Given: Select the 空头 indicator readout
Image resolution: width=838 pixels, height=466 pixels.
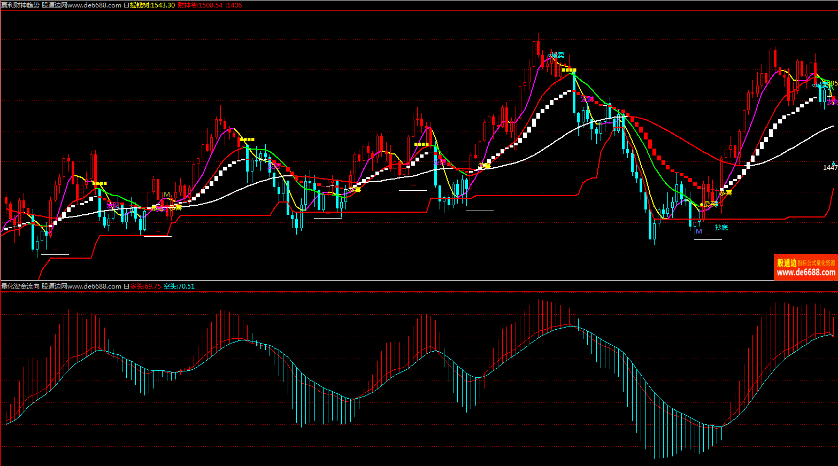Looking at the screenshot, I should click(179, 286).
